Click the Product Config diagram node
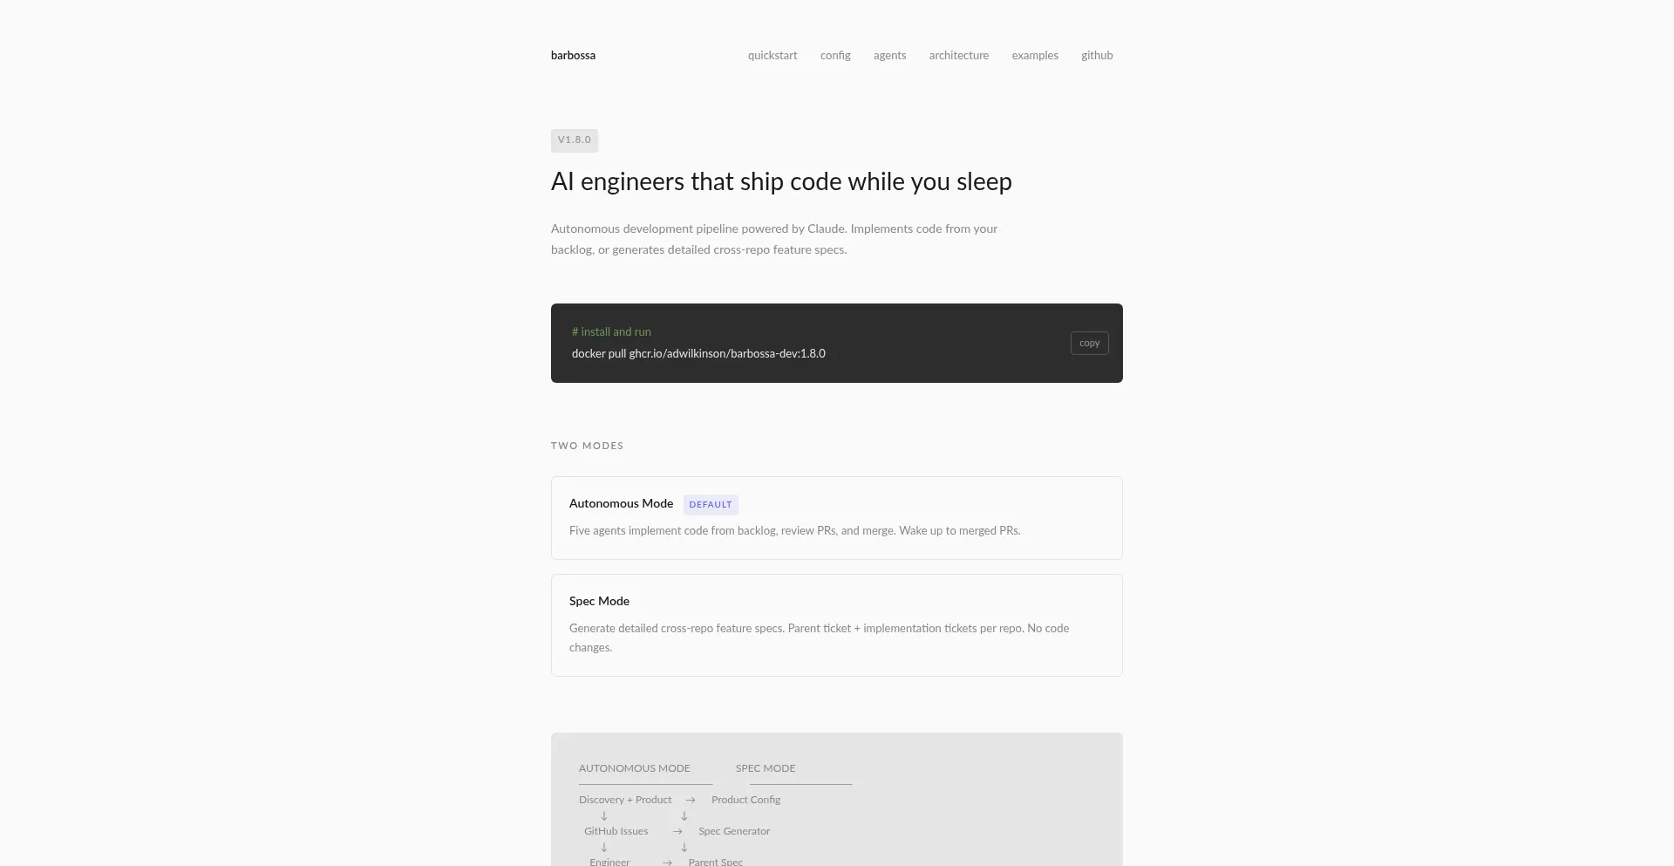 pos(745,801)
